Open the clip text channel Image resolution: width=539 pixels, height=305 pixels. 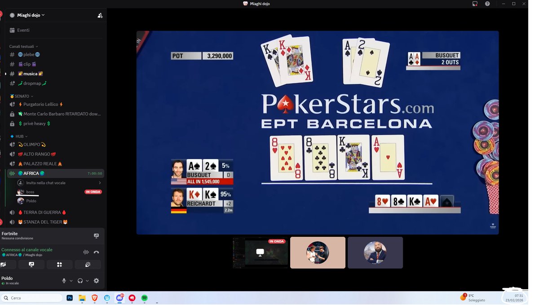tap(57, 64)
